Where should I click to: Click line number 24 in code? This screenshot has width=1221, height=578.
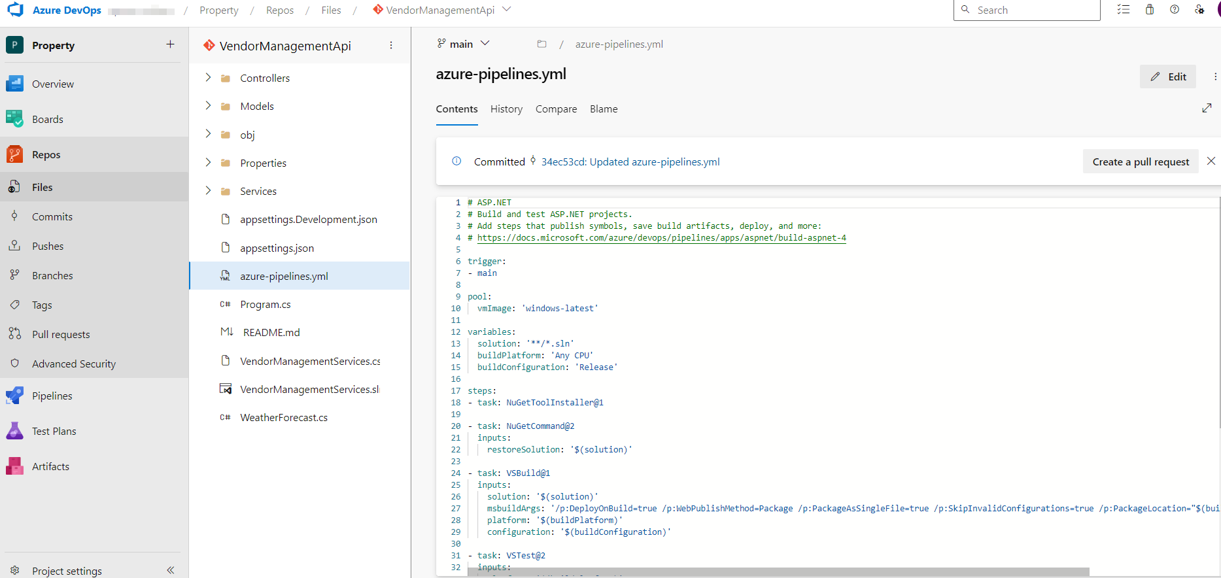pyautogui.click(x=455, y=473)
